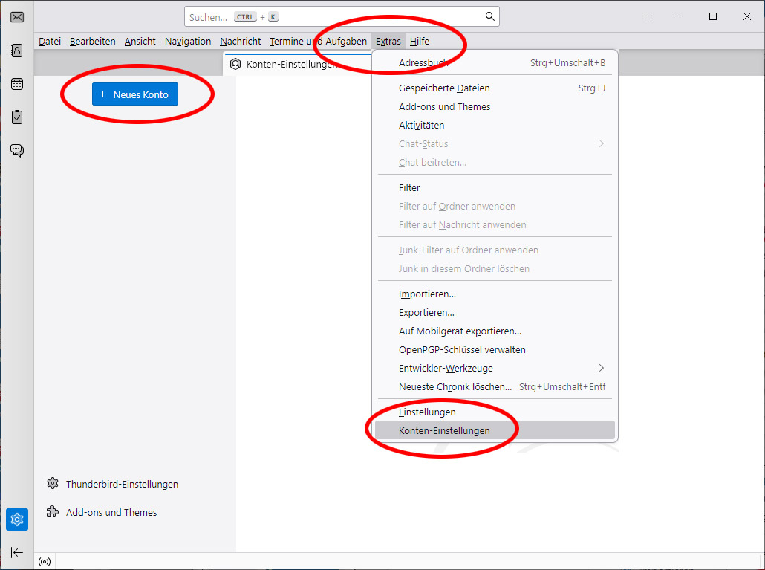This screenshot has height=570, width=765.
Task: Collapse the spaces toolbar arrow icon
Action: (17, 552)
